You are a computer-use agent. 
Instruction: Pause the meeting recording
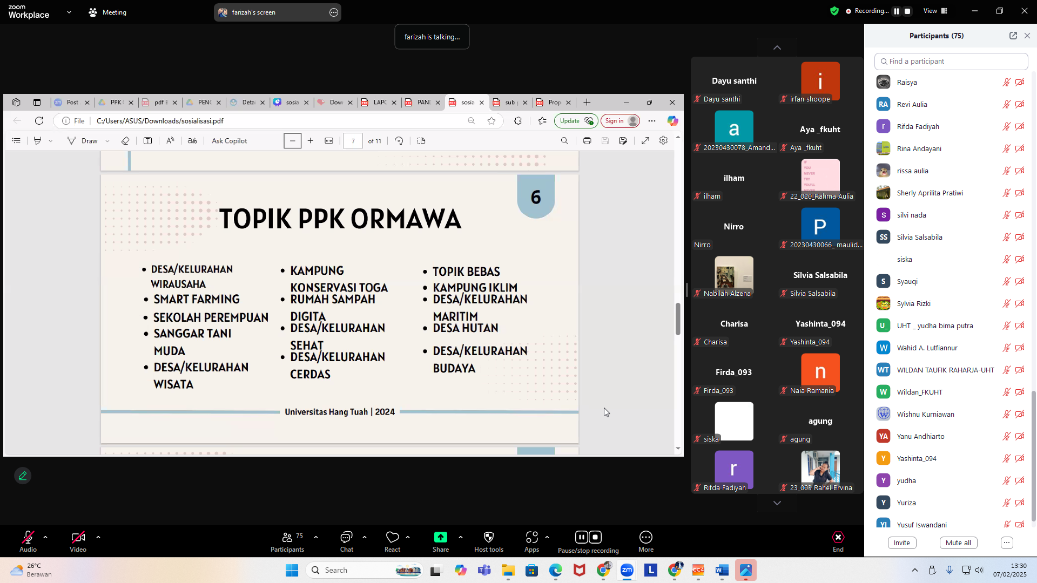click(x=581, y=537)
